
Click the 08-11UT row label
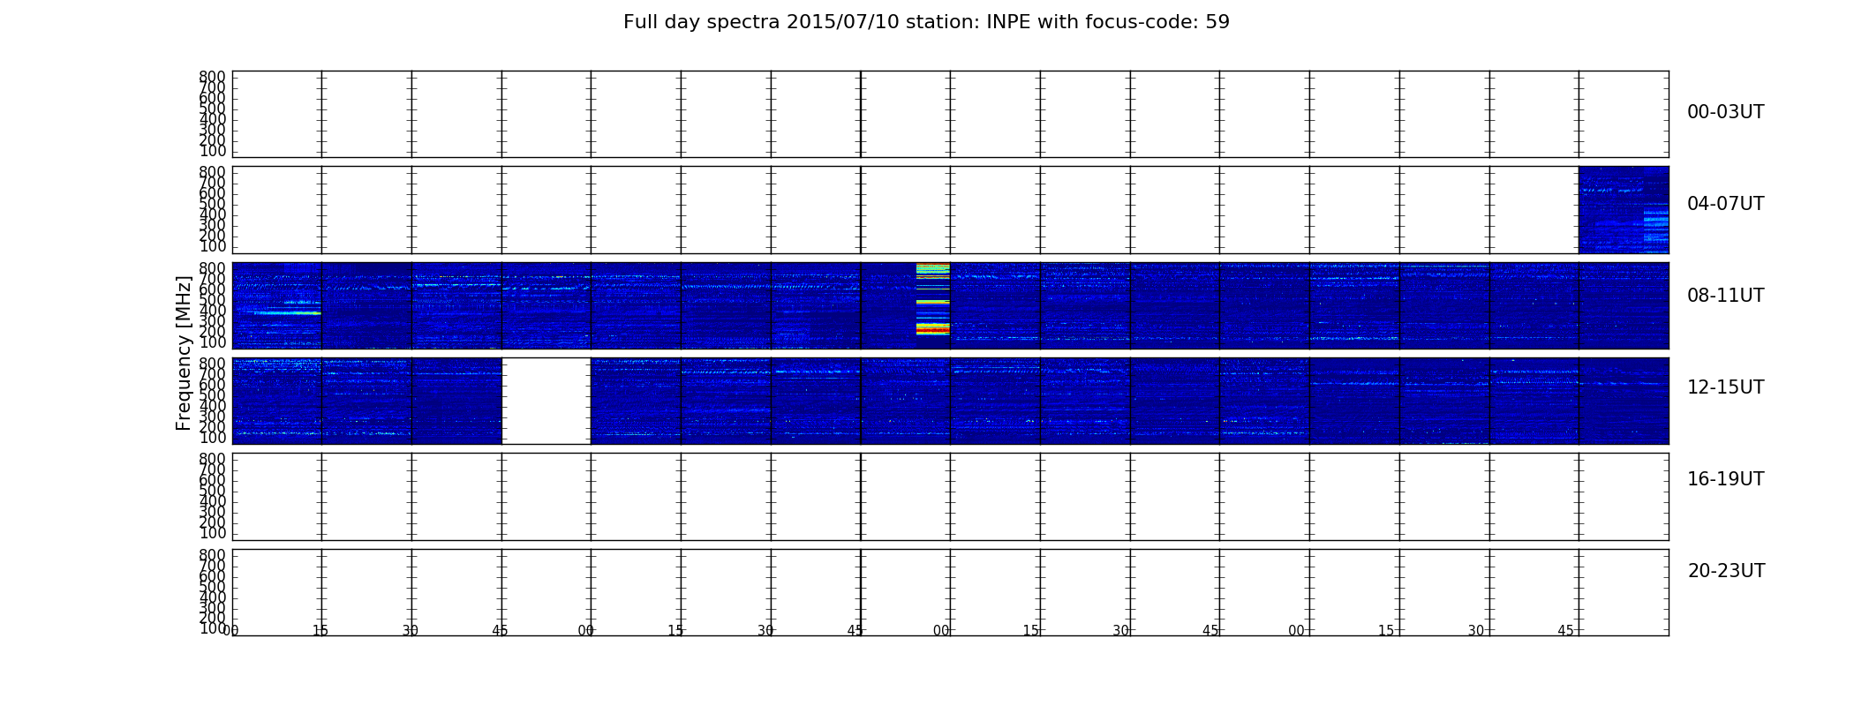(x=1725, y=296)
